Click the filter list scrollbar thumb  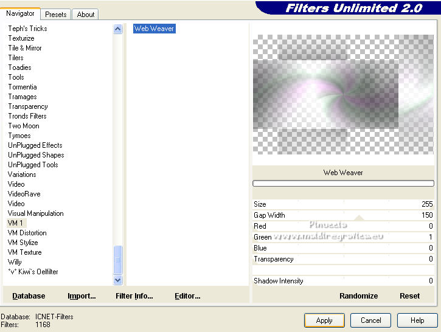point(118,260)
